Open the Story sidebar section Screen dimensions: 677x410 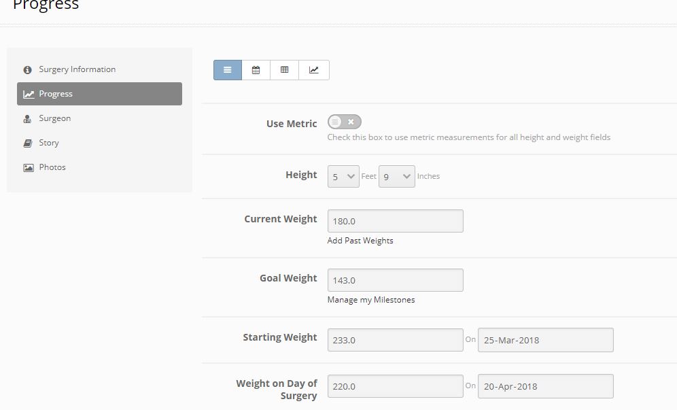(99, 143)
